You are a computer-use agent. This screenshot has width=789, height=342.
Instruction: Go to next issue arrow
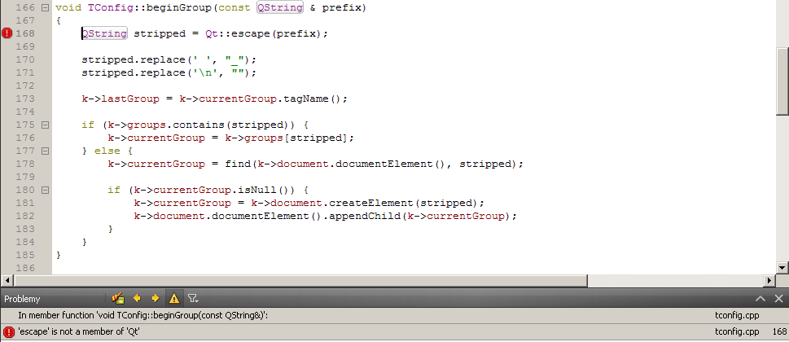[x=155, y=298]
